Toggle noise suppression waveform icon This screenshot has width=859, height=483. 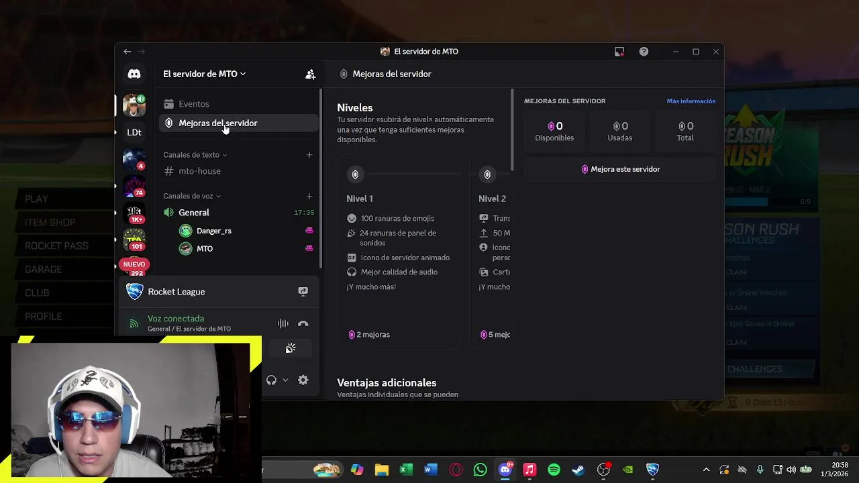point(283,323)
